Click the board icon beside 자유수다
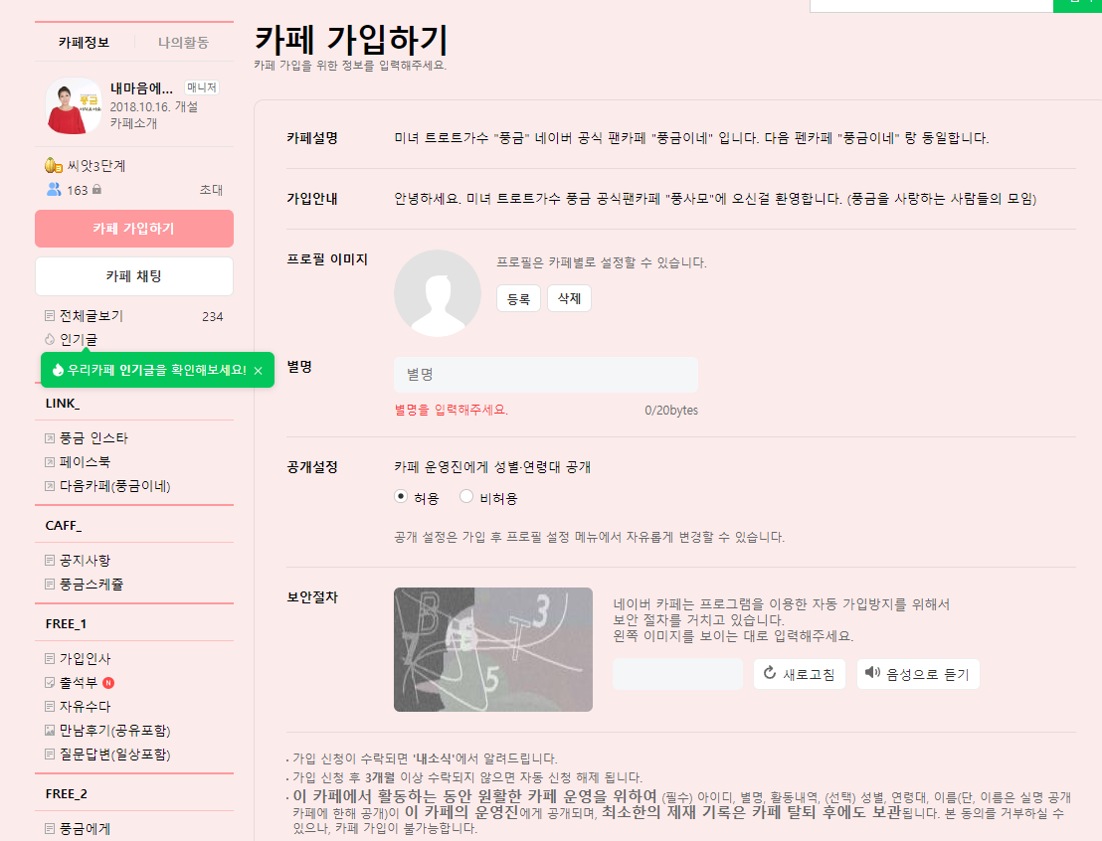This screenshot has height=841, width=1102. [49, 707]
